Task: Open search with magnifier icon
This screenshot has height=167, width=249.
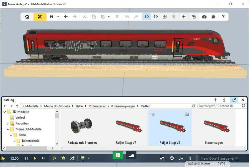Action: (54, 158)
